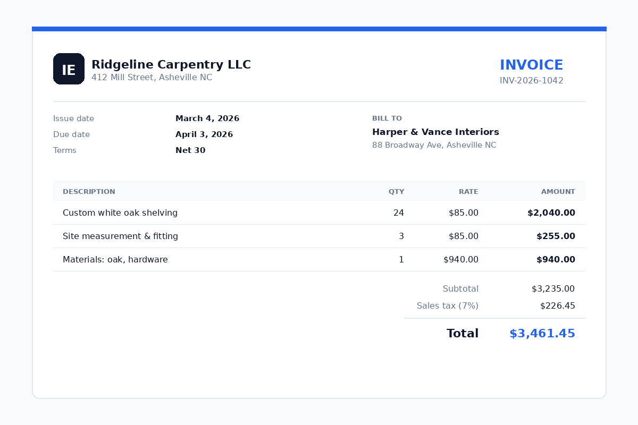Click the Issue date label
The height and width of the screenshot is (425, 638).
point(73,118)
